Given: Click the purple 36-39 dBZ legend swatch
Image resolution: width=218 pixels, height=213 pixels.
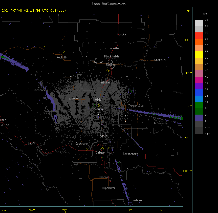Looking at the screenshot, I should [199, 86].
